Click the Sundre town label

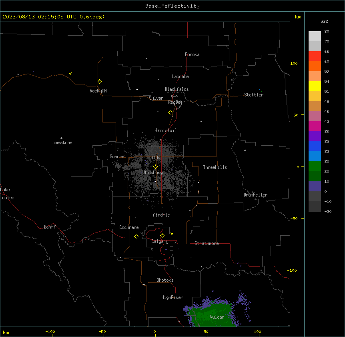click(117, 156)
